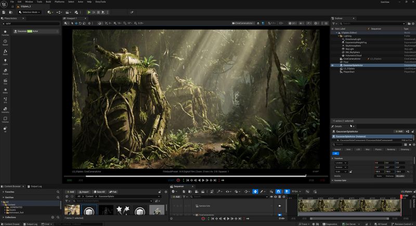Toggle visibility eye of GaussianSplatActor in Outliner
Image resolution: width=416 pixels, height=226 pixels.
(332, 65)
